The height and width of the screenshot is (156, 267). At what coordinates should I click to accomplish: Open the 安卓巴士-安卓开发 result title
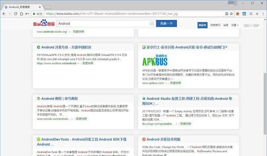pyautogui.click(x=187, y=47)
